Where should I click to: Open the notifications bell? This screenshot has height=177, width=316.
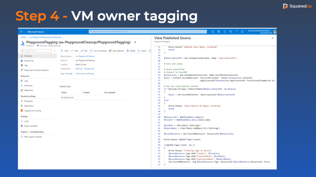point(224,32)
